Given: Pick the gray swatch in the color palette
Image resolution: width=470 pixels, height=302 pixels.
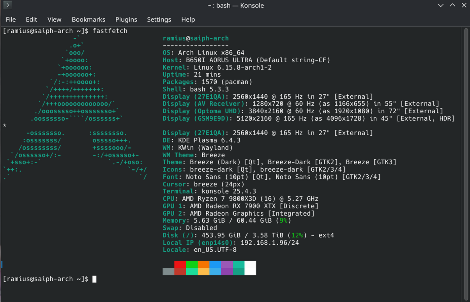Looking at the screenshot, I should pyautogui.click(x=168, y=271).
